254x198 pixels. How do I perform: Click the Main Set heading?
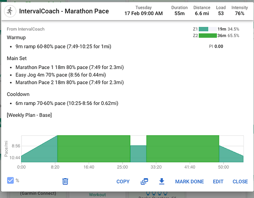click(17, 58)
